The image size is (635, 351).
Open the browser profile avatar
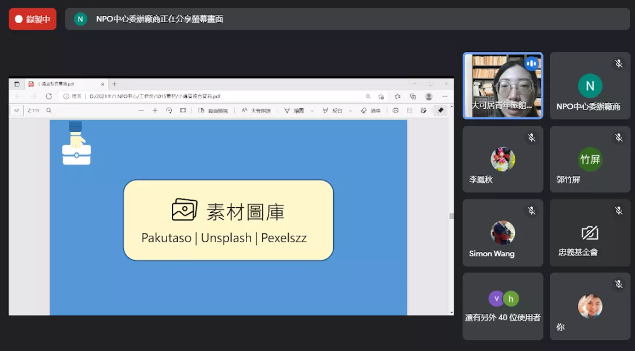pyautogui.click(x=429, y=97)
